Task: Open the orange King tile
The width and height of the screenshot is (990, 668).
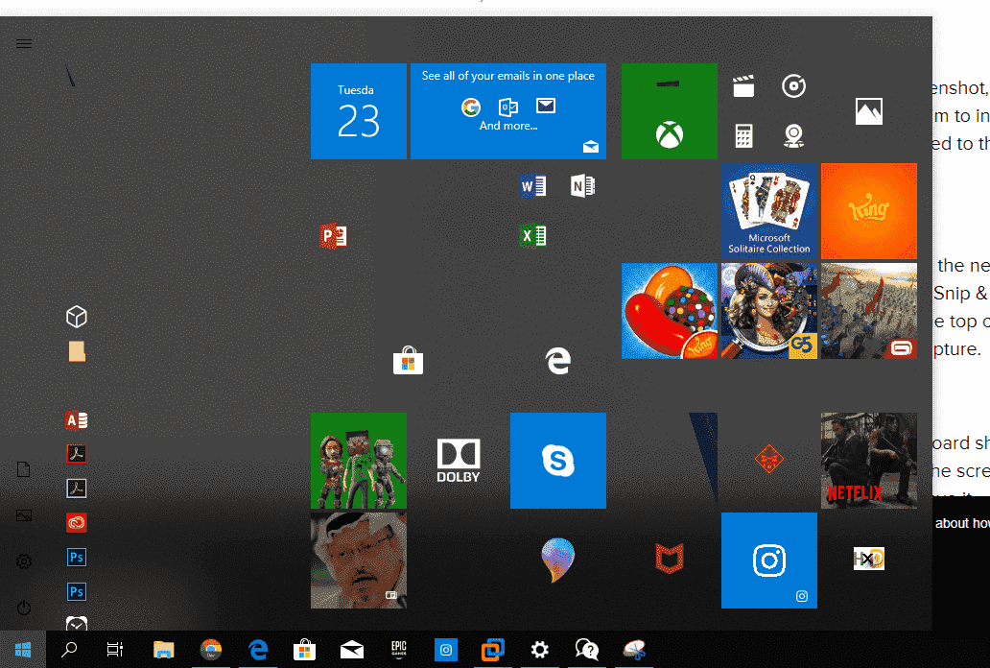Action: pyautogui.click(x=869, y=211)
